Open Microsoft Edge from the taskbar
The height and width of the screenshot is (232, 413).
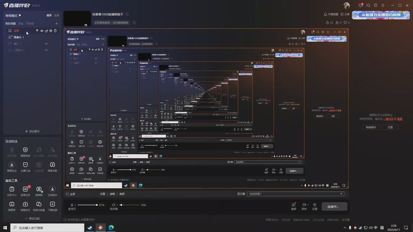(111, 227)
